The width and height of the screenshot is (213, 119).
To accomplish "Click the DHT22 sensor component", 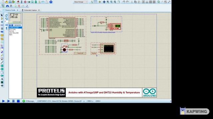I will coord(115,26).
